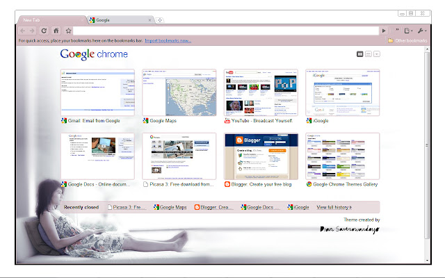Bookmark this page with the star icon
445x278 pixels.
pyautogui.click(x=68, y=31)
